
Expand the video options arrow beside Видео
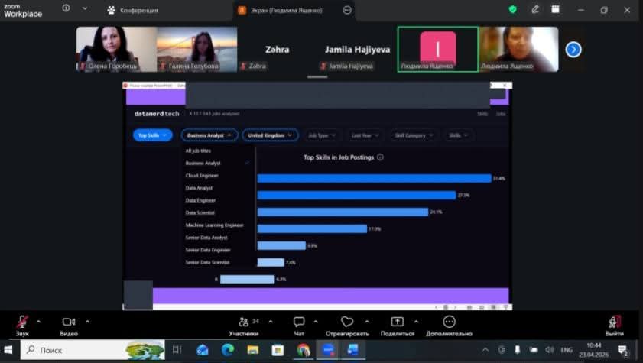pos(87,321)
